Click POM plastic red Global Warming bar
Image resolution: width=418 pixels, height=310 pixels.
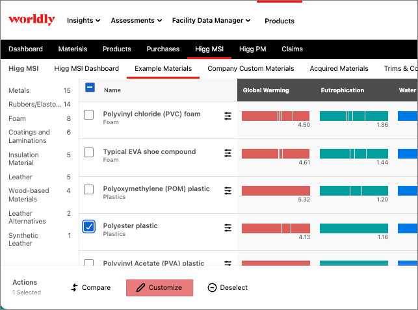[276, 190]
